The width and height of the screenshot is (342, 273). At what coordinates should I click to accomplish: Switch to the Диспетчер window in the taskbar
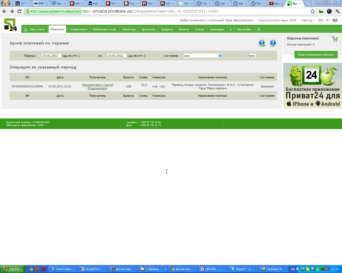tap(123, 269)
